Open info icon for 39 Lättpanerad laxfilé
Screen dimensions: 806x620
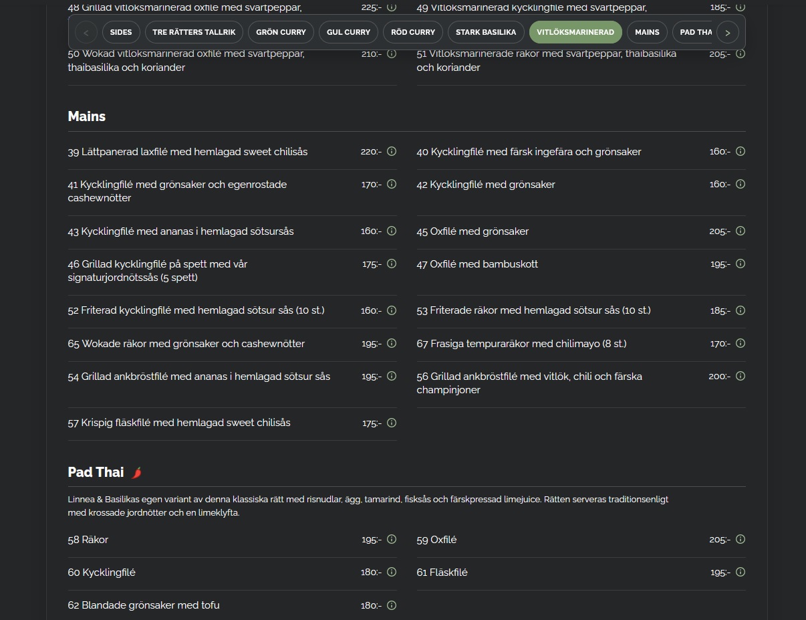tap(392, 152)
